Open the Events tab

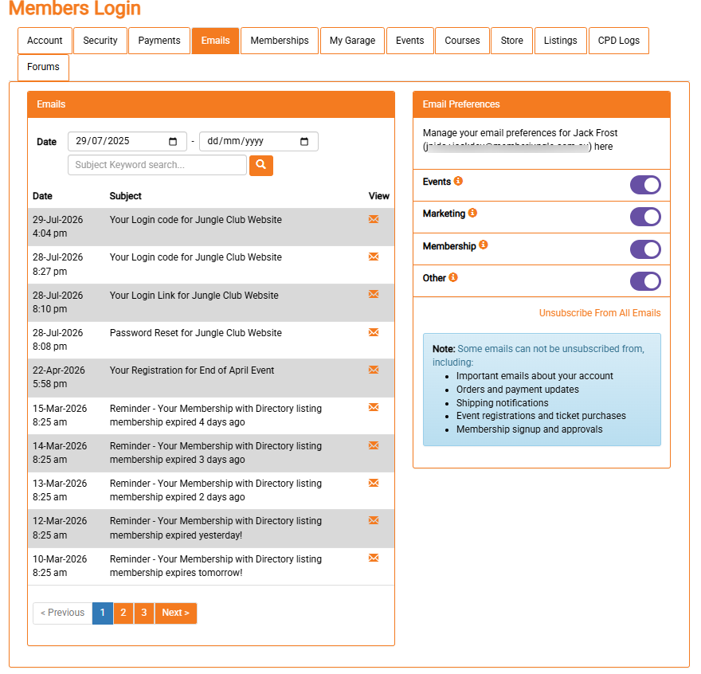[x=410, y=41]
